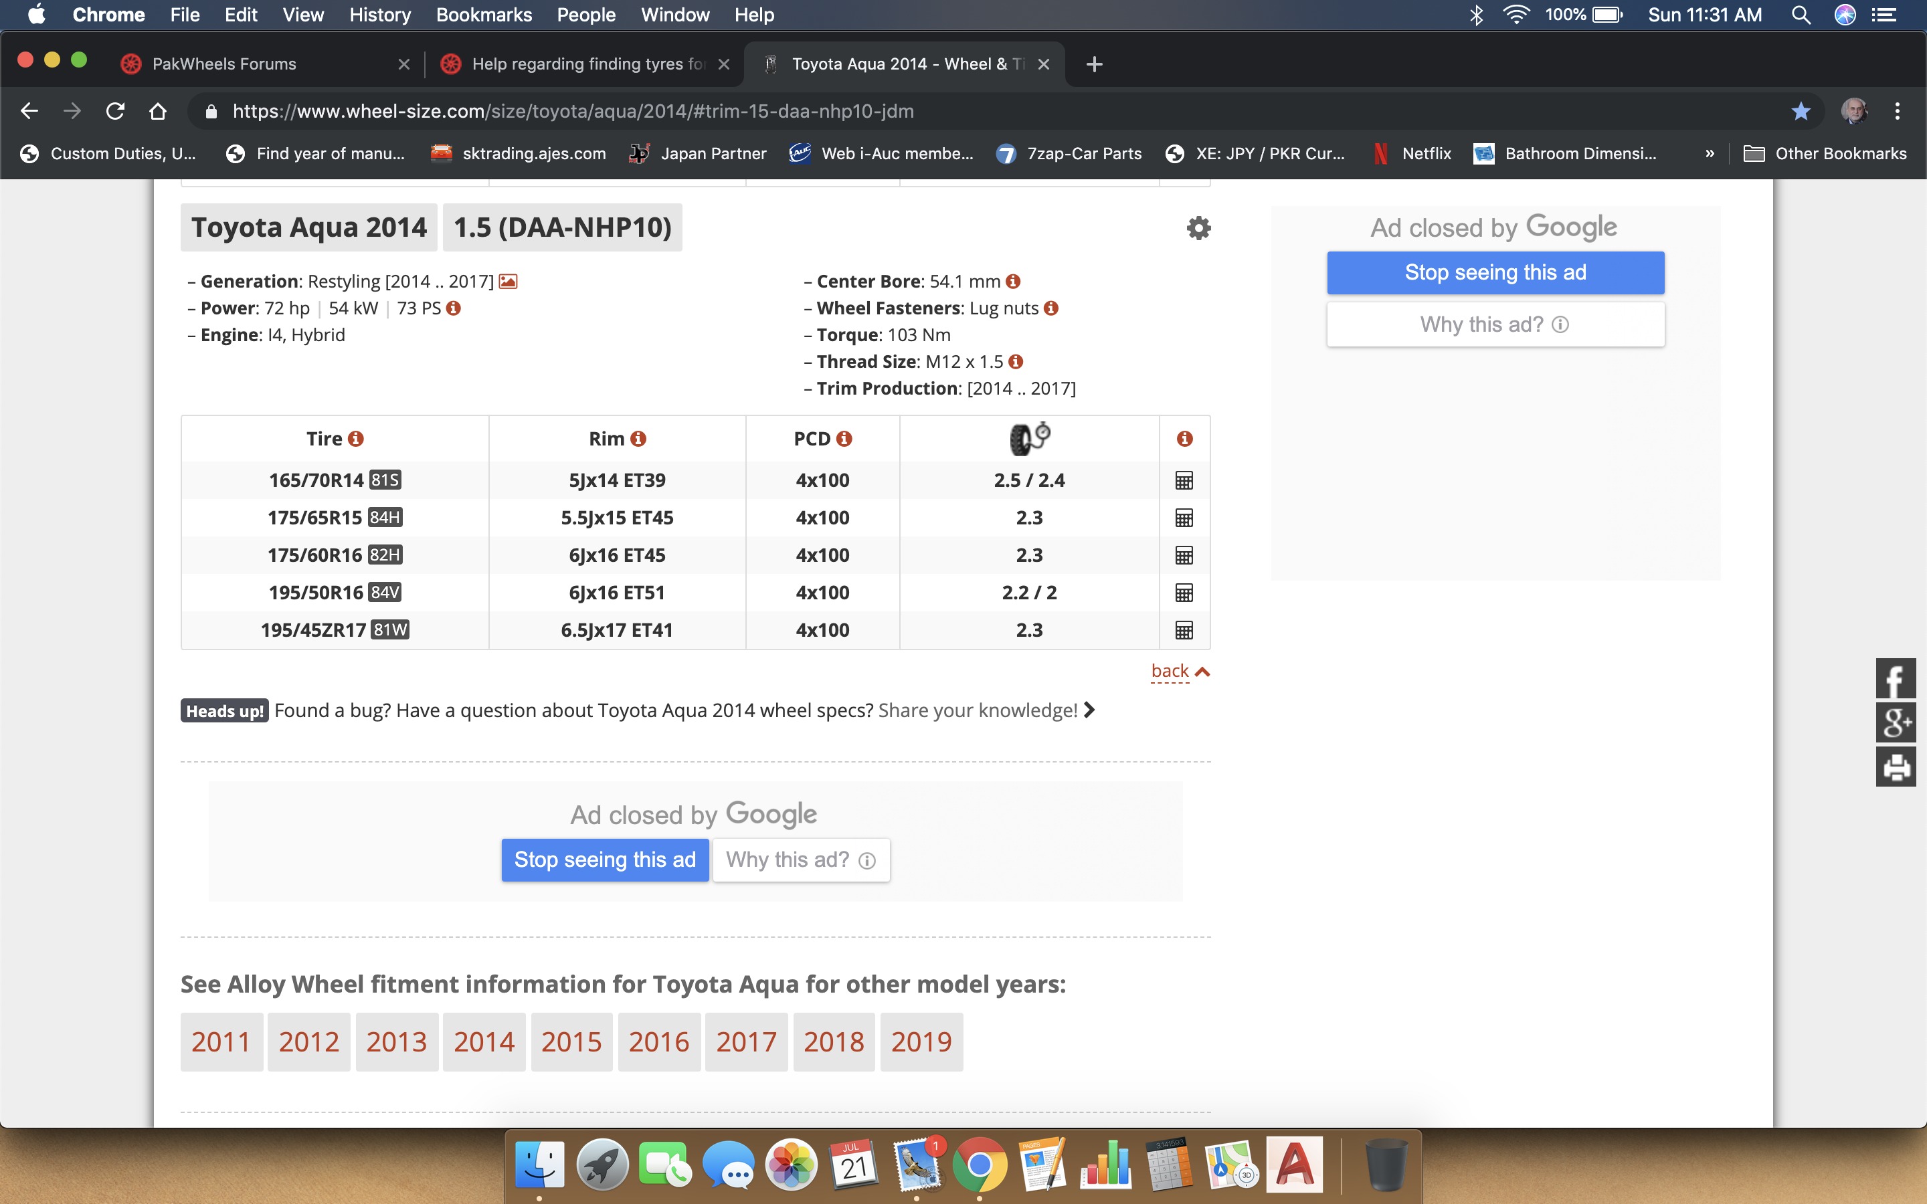
Task: Click info icon next to Thread Size
Action: click(1015, 361)
